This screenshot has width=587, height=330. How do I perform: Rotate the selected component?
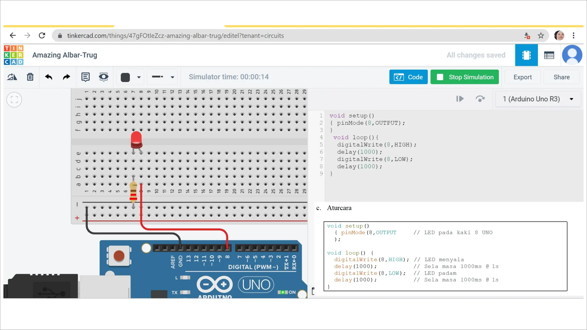[x=12, y=77]
